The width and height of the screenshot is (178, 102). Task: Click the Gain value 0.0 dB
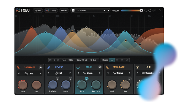[84, 60]
